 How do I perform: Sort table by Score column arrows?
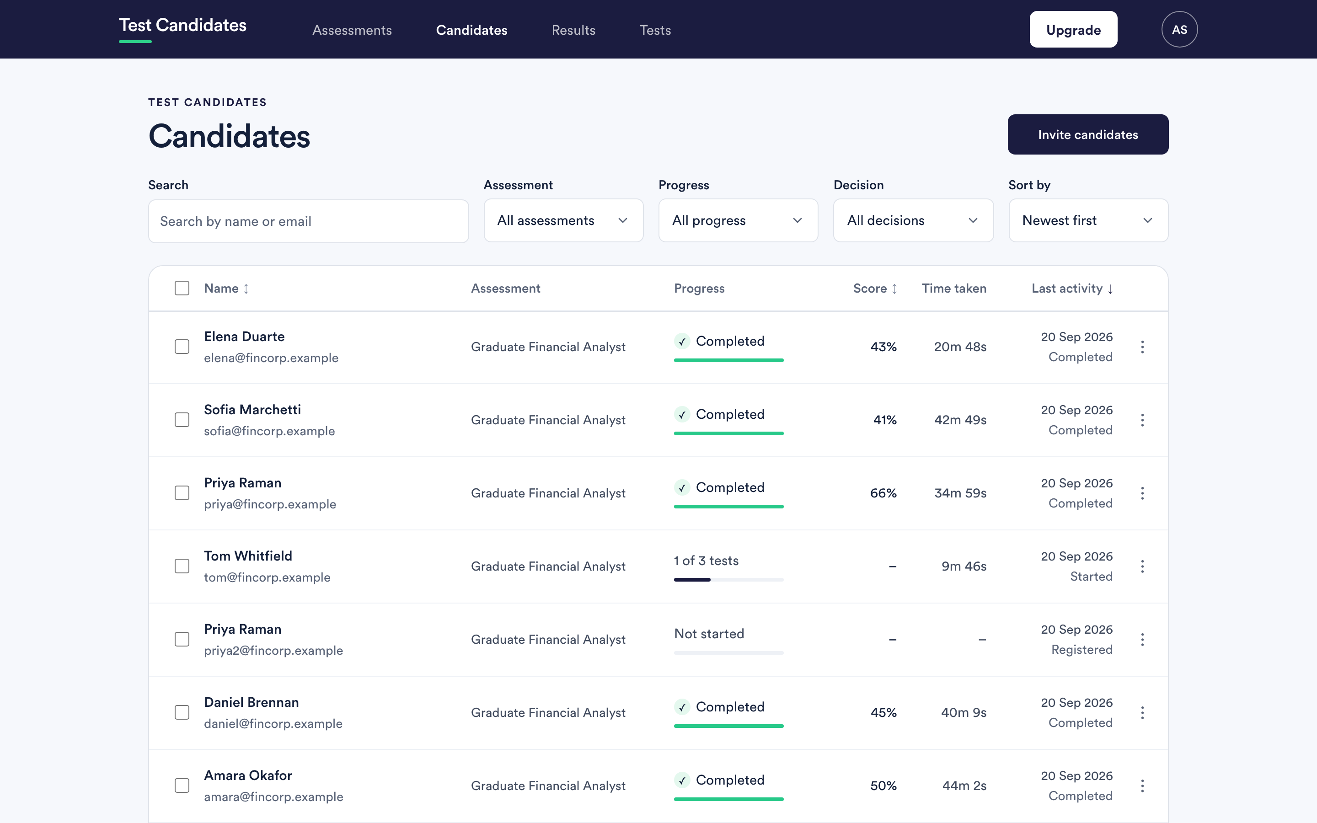(x=894, y=289)
